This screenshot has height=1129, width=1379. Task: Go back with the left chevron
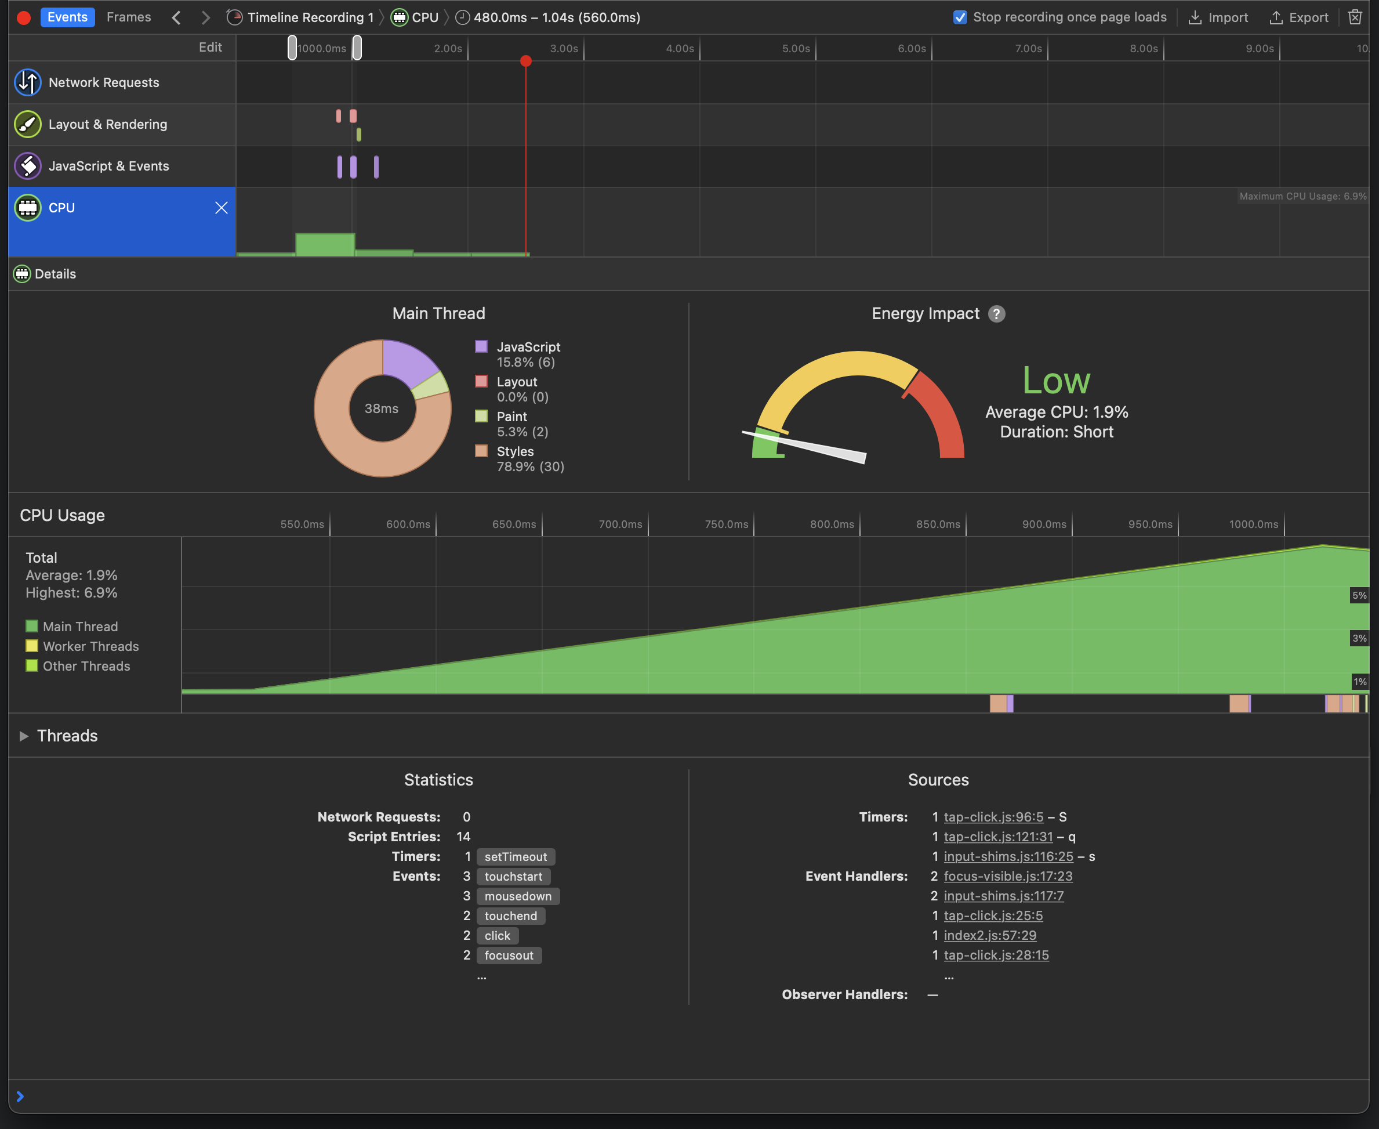[176, 17]
